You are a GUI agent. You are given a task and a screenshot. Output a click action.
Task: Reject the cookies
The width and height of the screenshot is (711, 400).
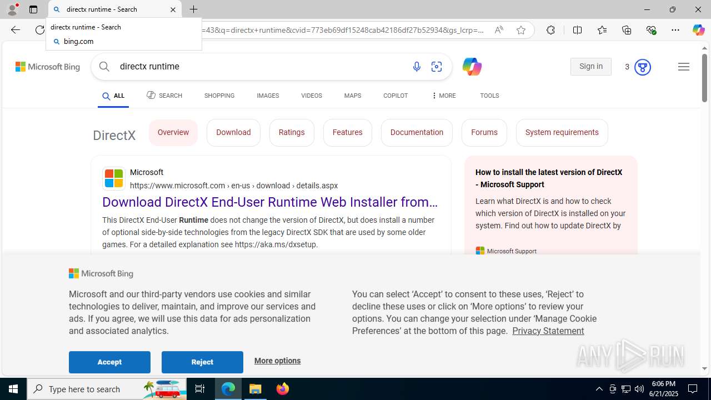pos(202,362)
